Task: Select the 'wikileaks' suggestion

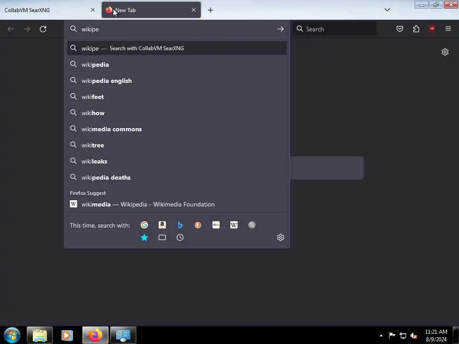Action: coord(177,161)
